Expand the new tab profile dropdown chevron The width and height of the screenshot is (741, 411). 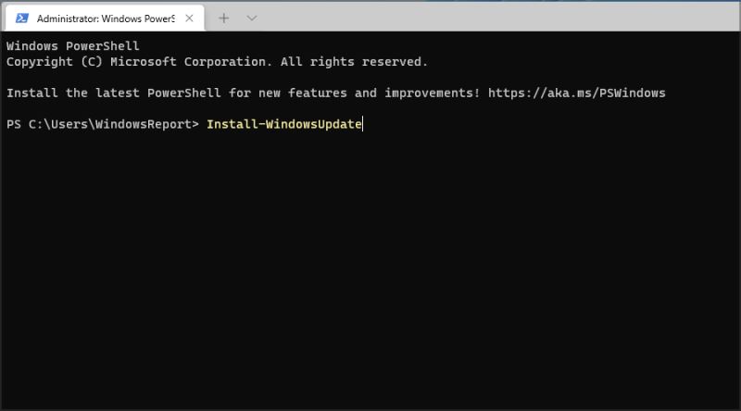click(x=252, y=18)
